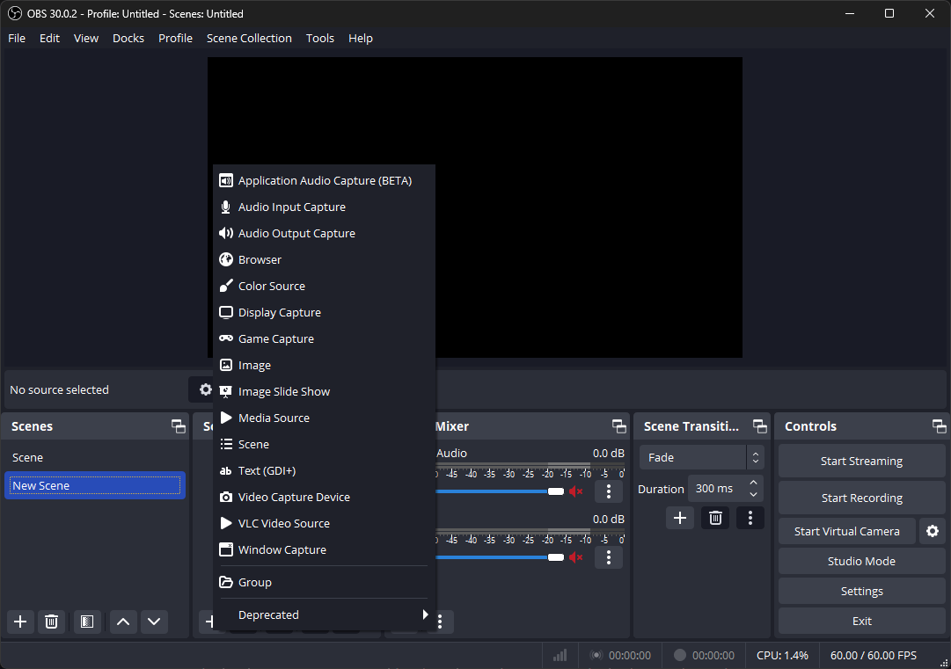Pop out the Scenes panel
This screenshot has height=669, width=951.
click(x=178, y=425)
